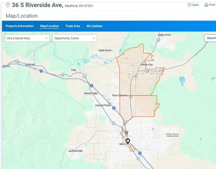Click the Table Rock map label

(105, 50)
